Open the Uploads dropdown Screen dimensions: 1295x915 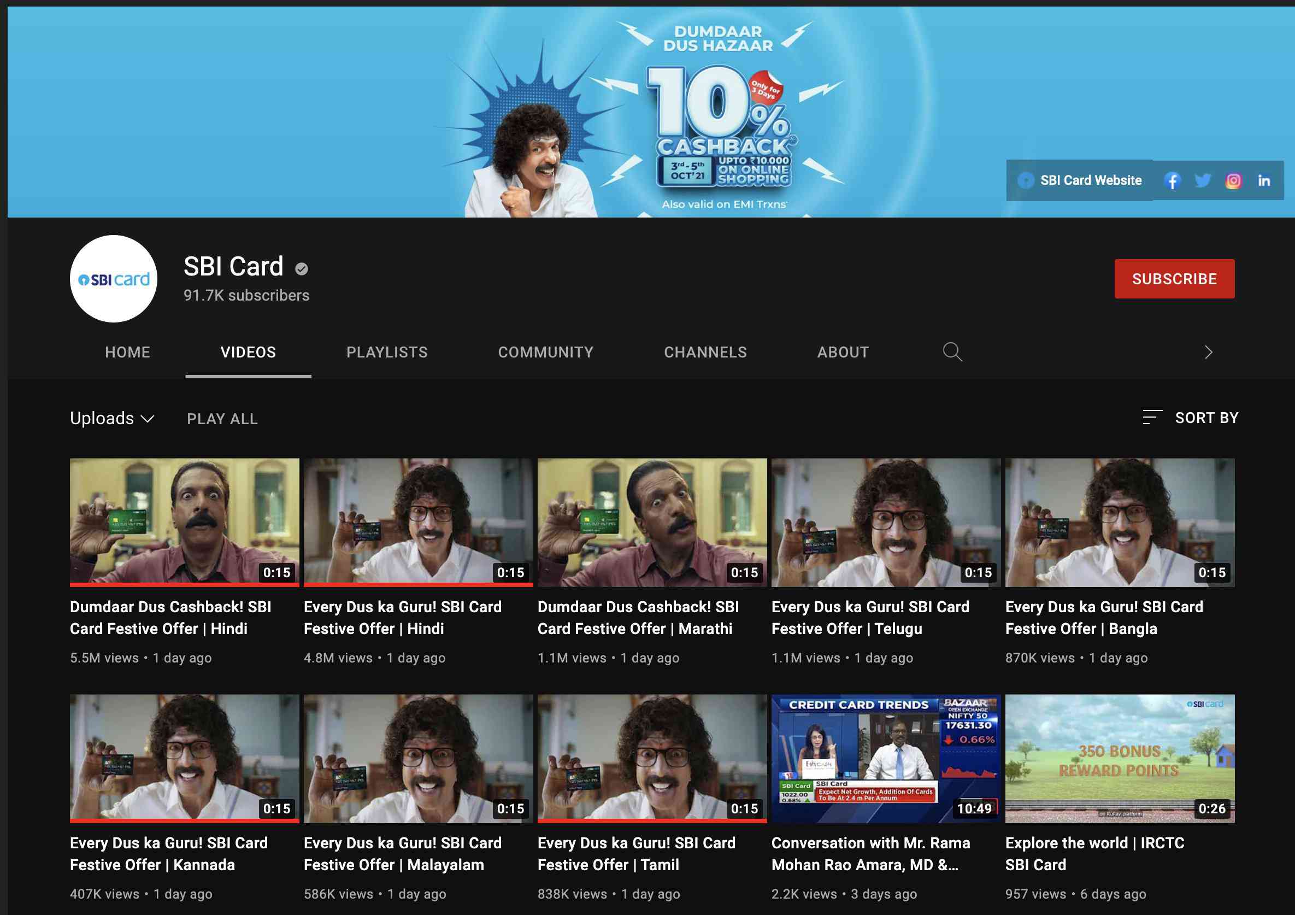pyautogui.click(x=112, y=419)
